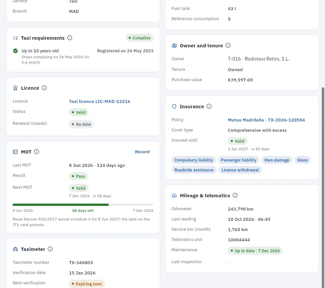
Task: Click the 'Expiring soon' verification badge
Action: [87, 284]
